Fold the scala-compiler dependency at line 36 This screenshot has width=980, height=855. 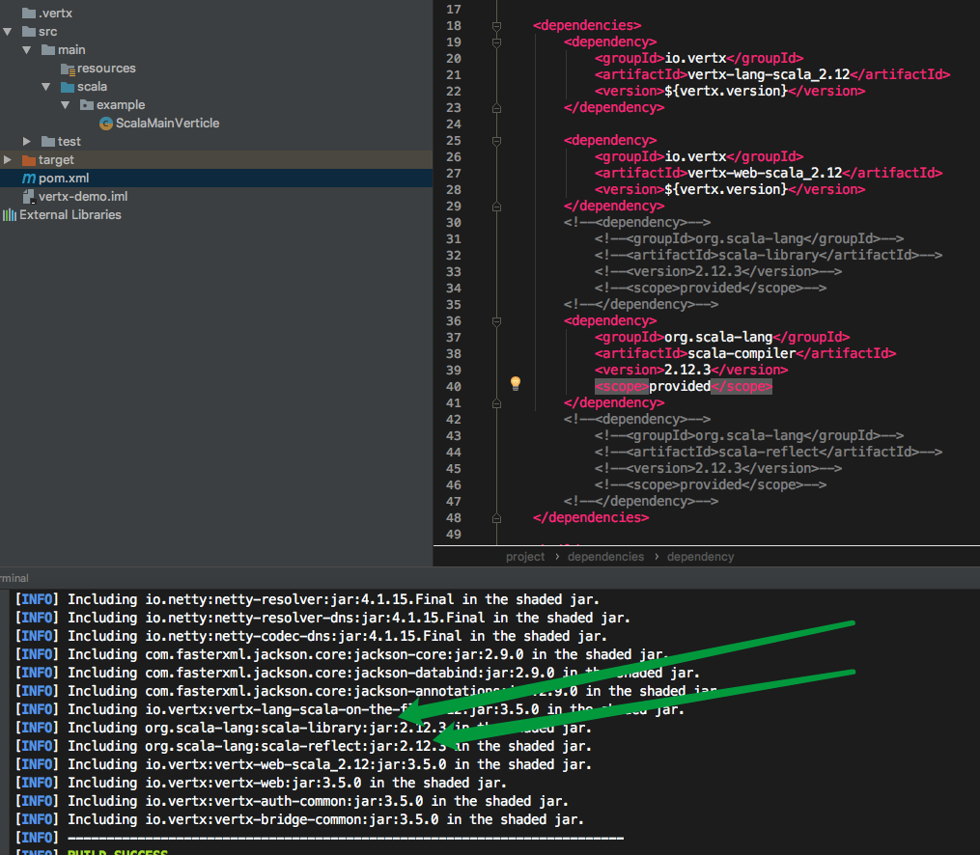(496, 321)
